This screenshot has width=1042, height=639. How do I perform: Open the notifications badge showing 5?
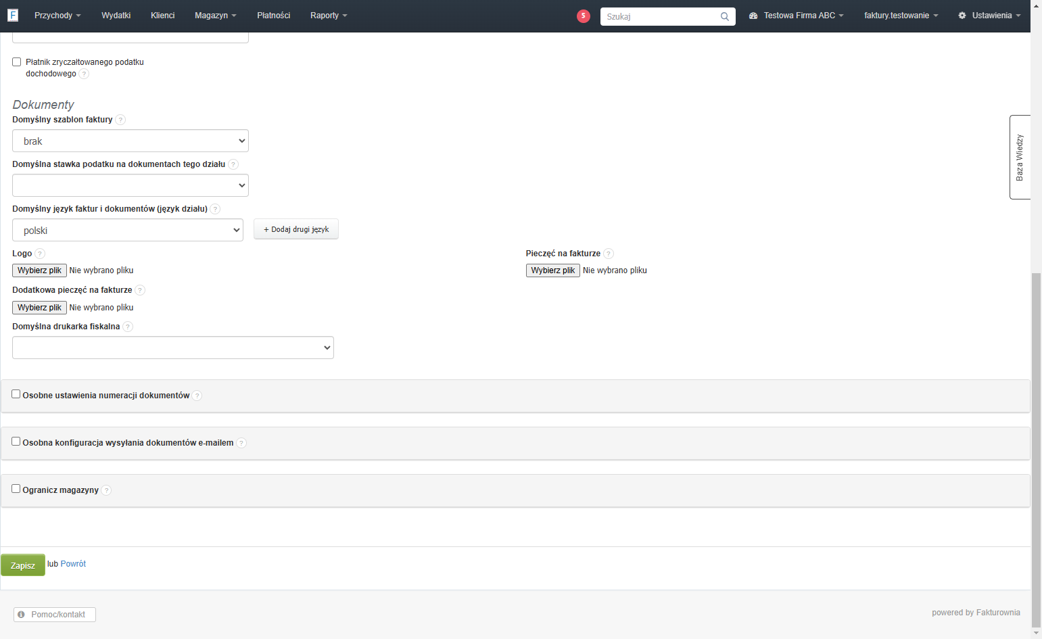click(x=584, y=16)
